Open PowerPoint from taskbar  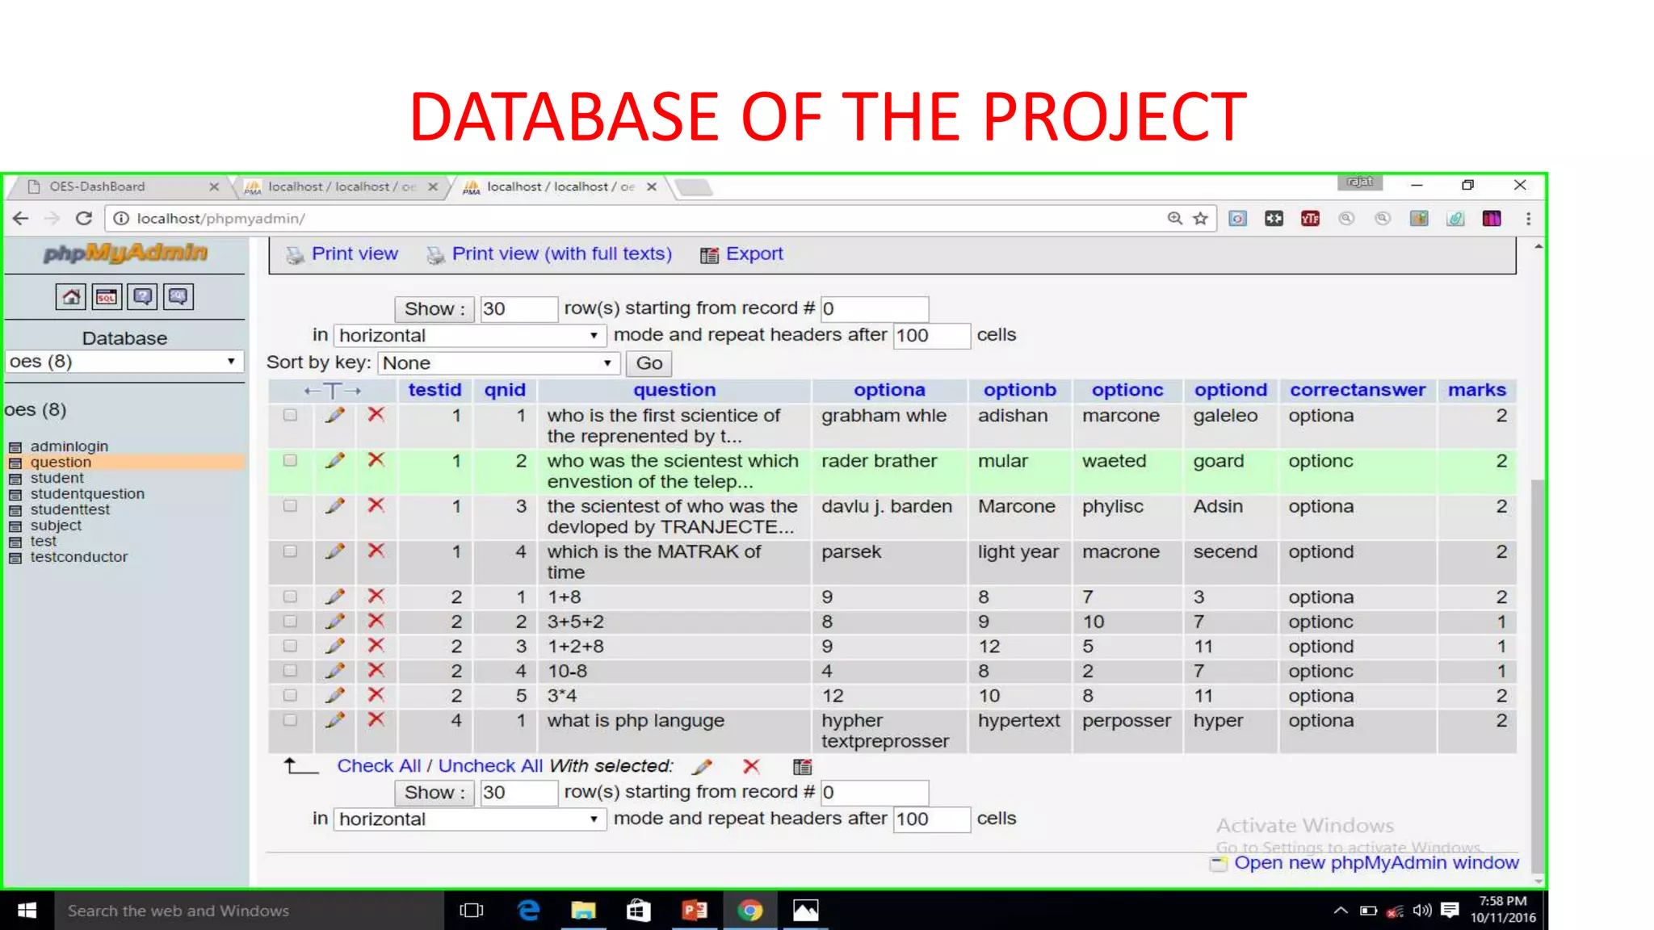(695, 911)
